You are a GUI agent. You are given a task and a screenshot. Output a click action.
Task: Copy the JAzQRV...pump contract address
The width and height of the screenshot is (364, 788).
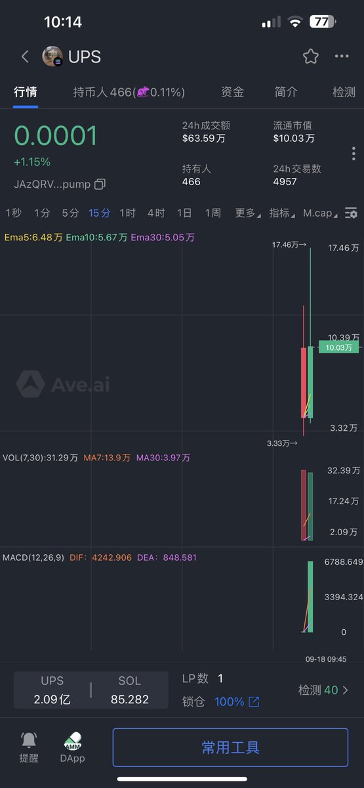[100, 185]
